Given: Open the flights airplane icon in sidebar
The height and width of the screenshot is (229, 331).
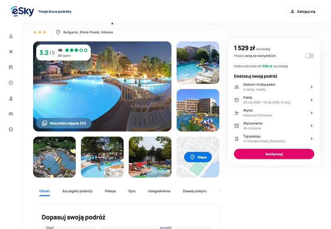Looking at the screenshot, I should pos(11,52).
